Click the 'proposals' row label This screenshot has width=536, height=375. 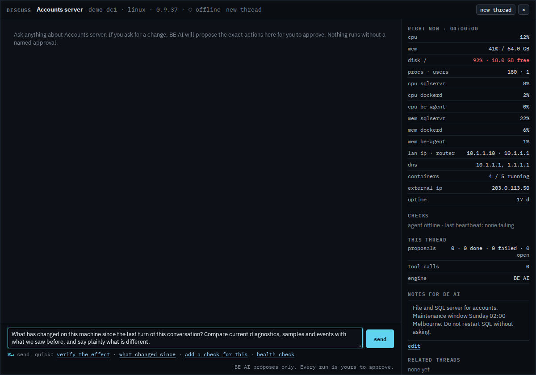422,248
